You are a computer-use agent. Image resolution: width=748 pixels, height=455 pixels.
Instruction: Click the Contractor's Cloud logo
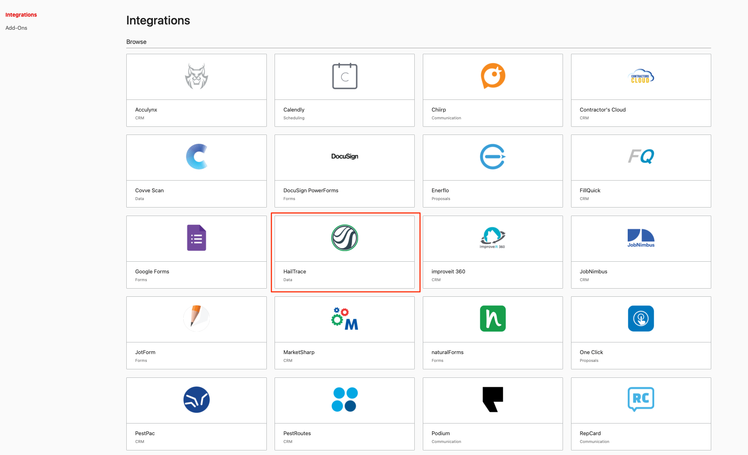click(x=641, y=76)
